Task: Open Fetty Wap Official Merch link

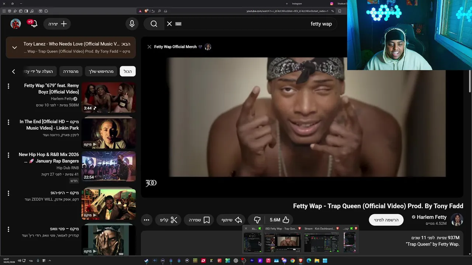Action: point(176,47)
